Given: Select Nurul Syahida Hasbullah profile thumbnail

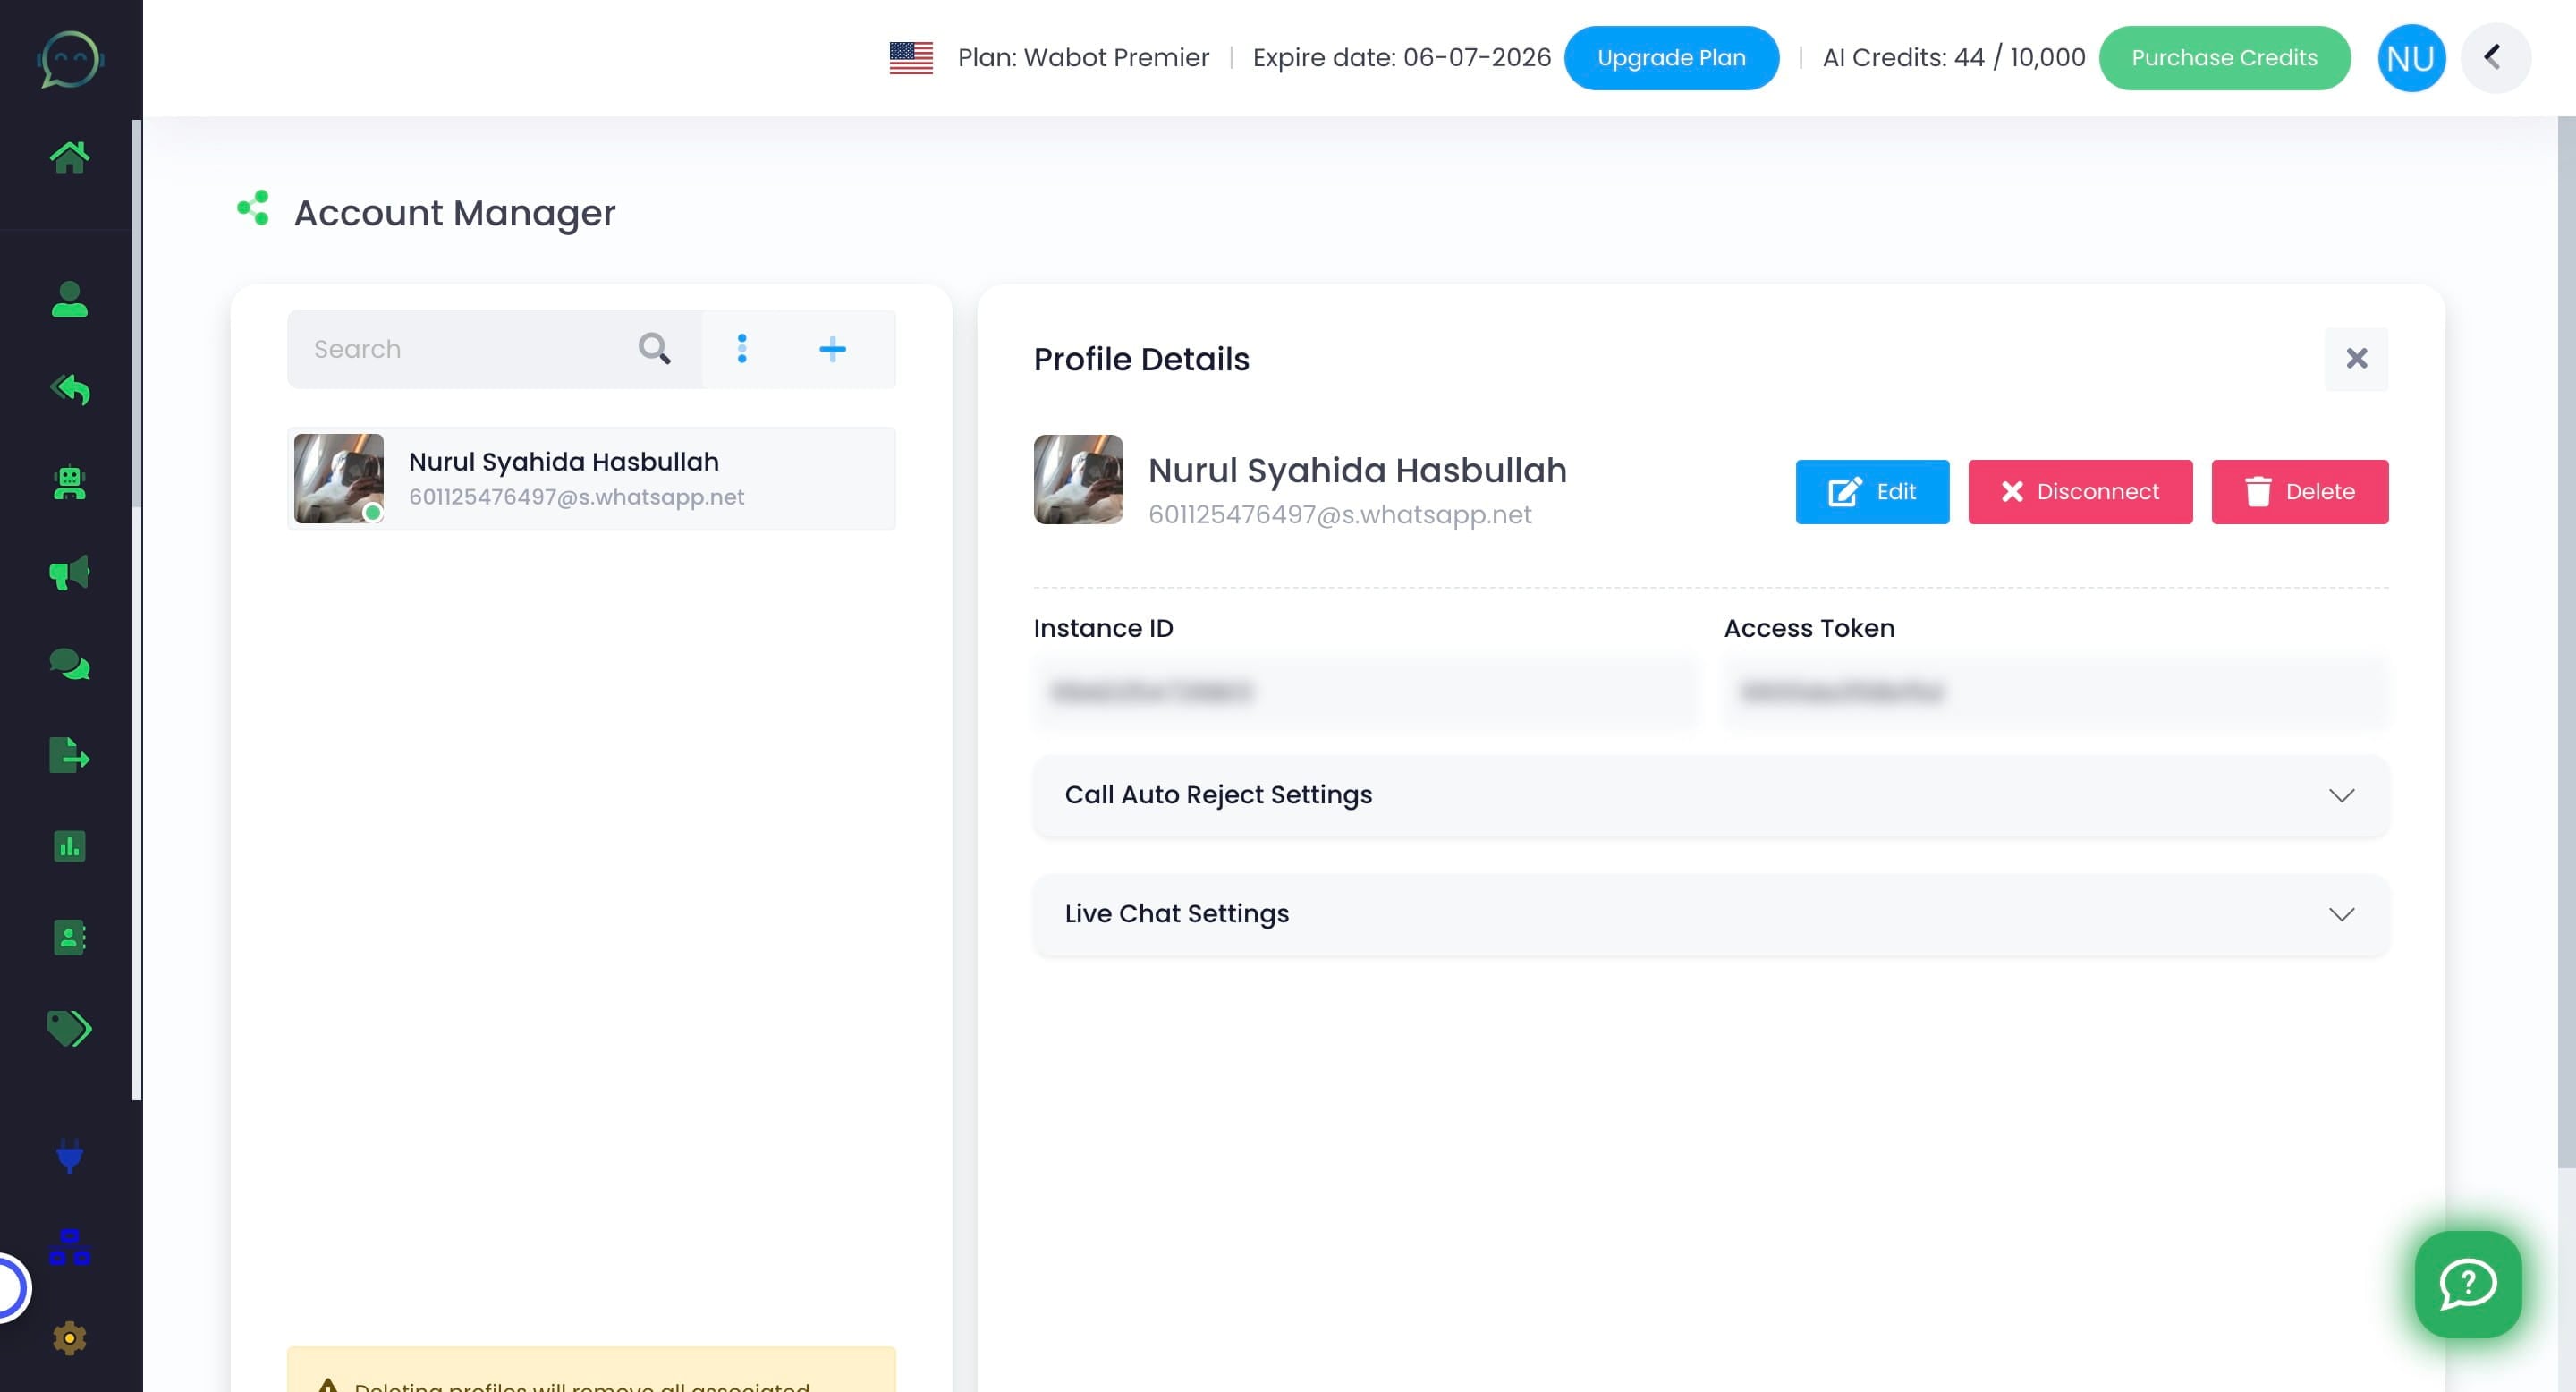Looking at the screenshot, I should pos(338,478).
